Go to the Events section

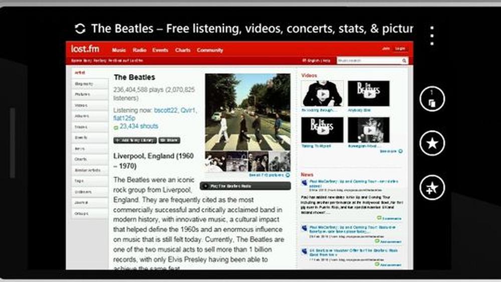coord(160,50)
